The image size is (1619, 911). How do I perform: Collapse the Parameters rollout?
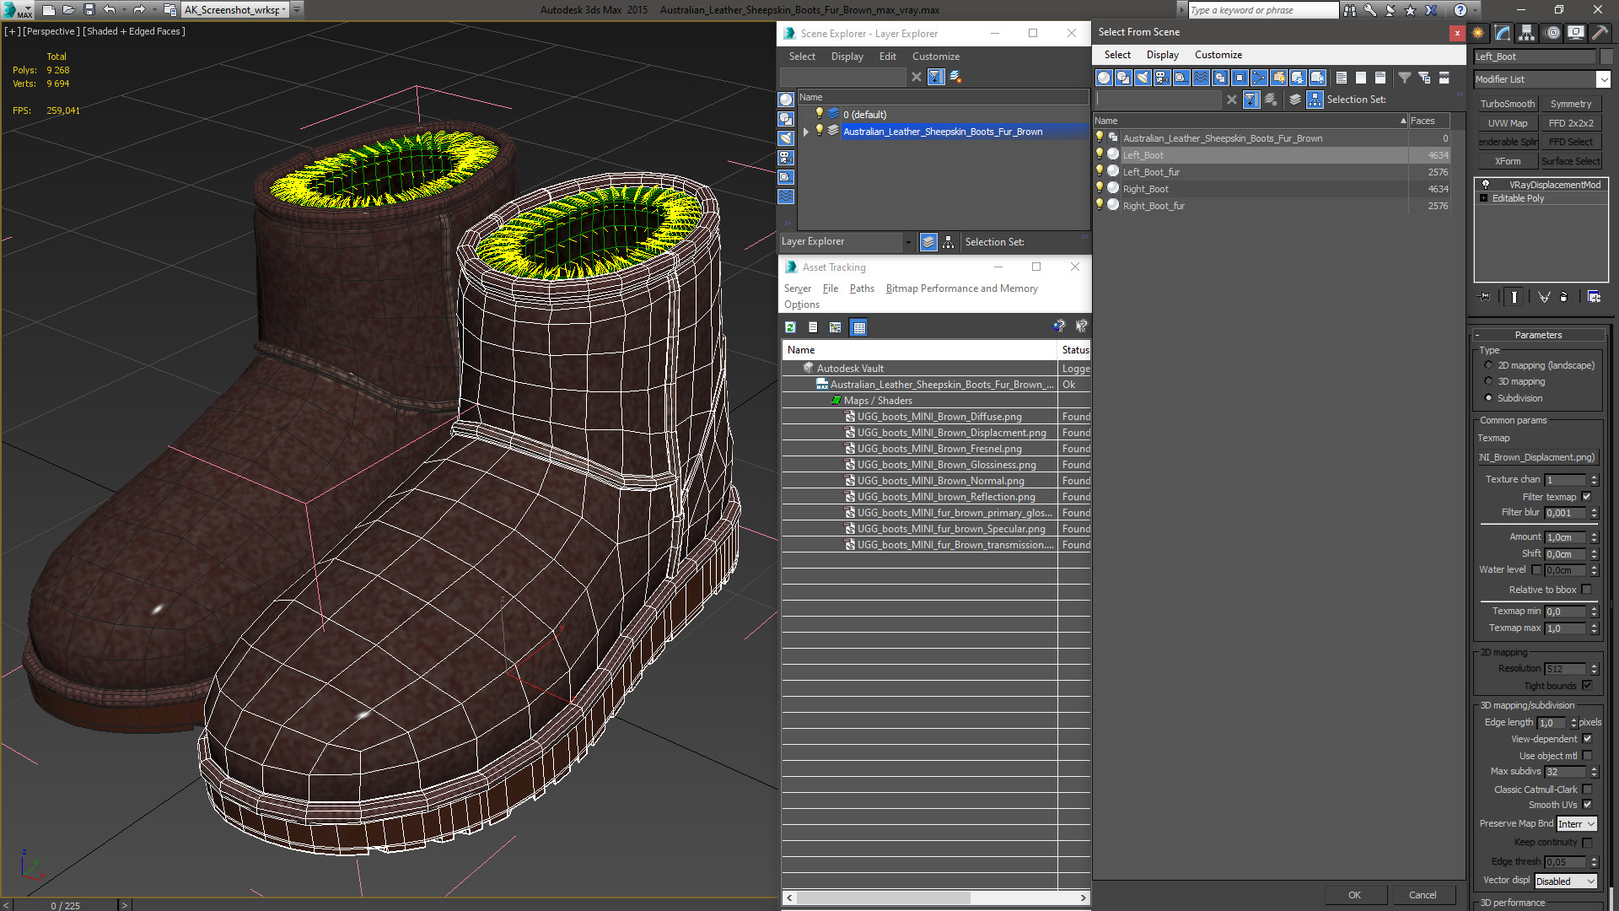1538,335
